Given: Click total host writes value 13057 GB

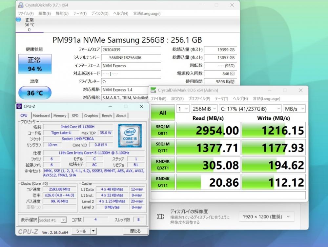Looking at the screenshot, I should pos(220,57).
